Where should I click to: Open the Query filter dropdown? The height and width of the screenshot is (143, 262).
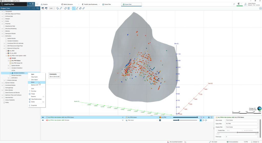242,123
